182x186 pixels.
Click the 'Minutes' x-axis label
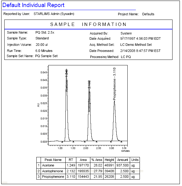pos(125,151)
